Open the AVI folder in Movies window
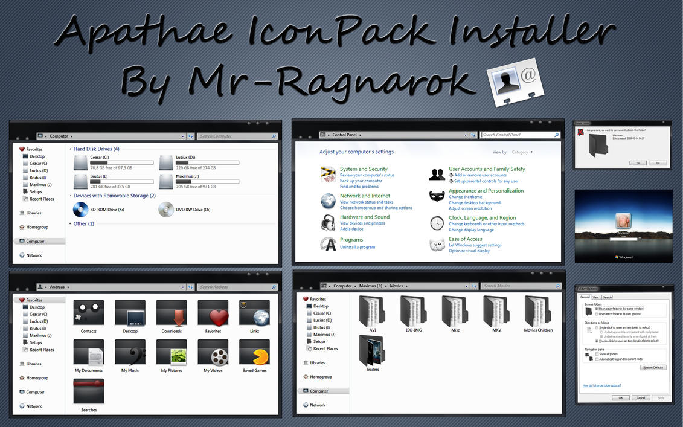The width and height of the screenshot is (683, 427). coord(372,311)
